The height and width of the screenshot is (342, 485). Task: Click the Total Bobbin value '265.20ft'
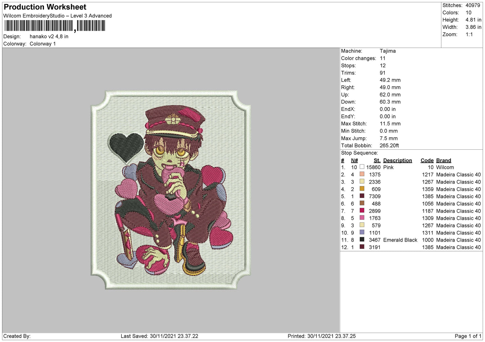[389, 145]
